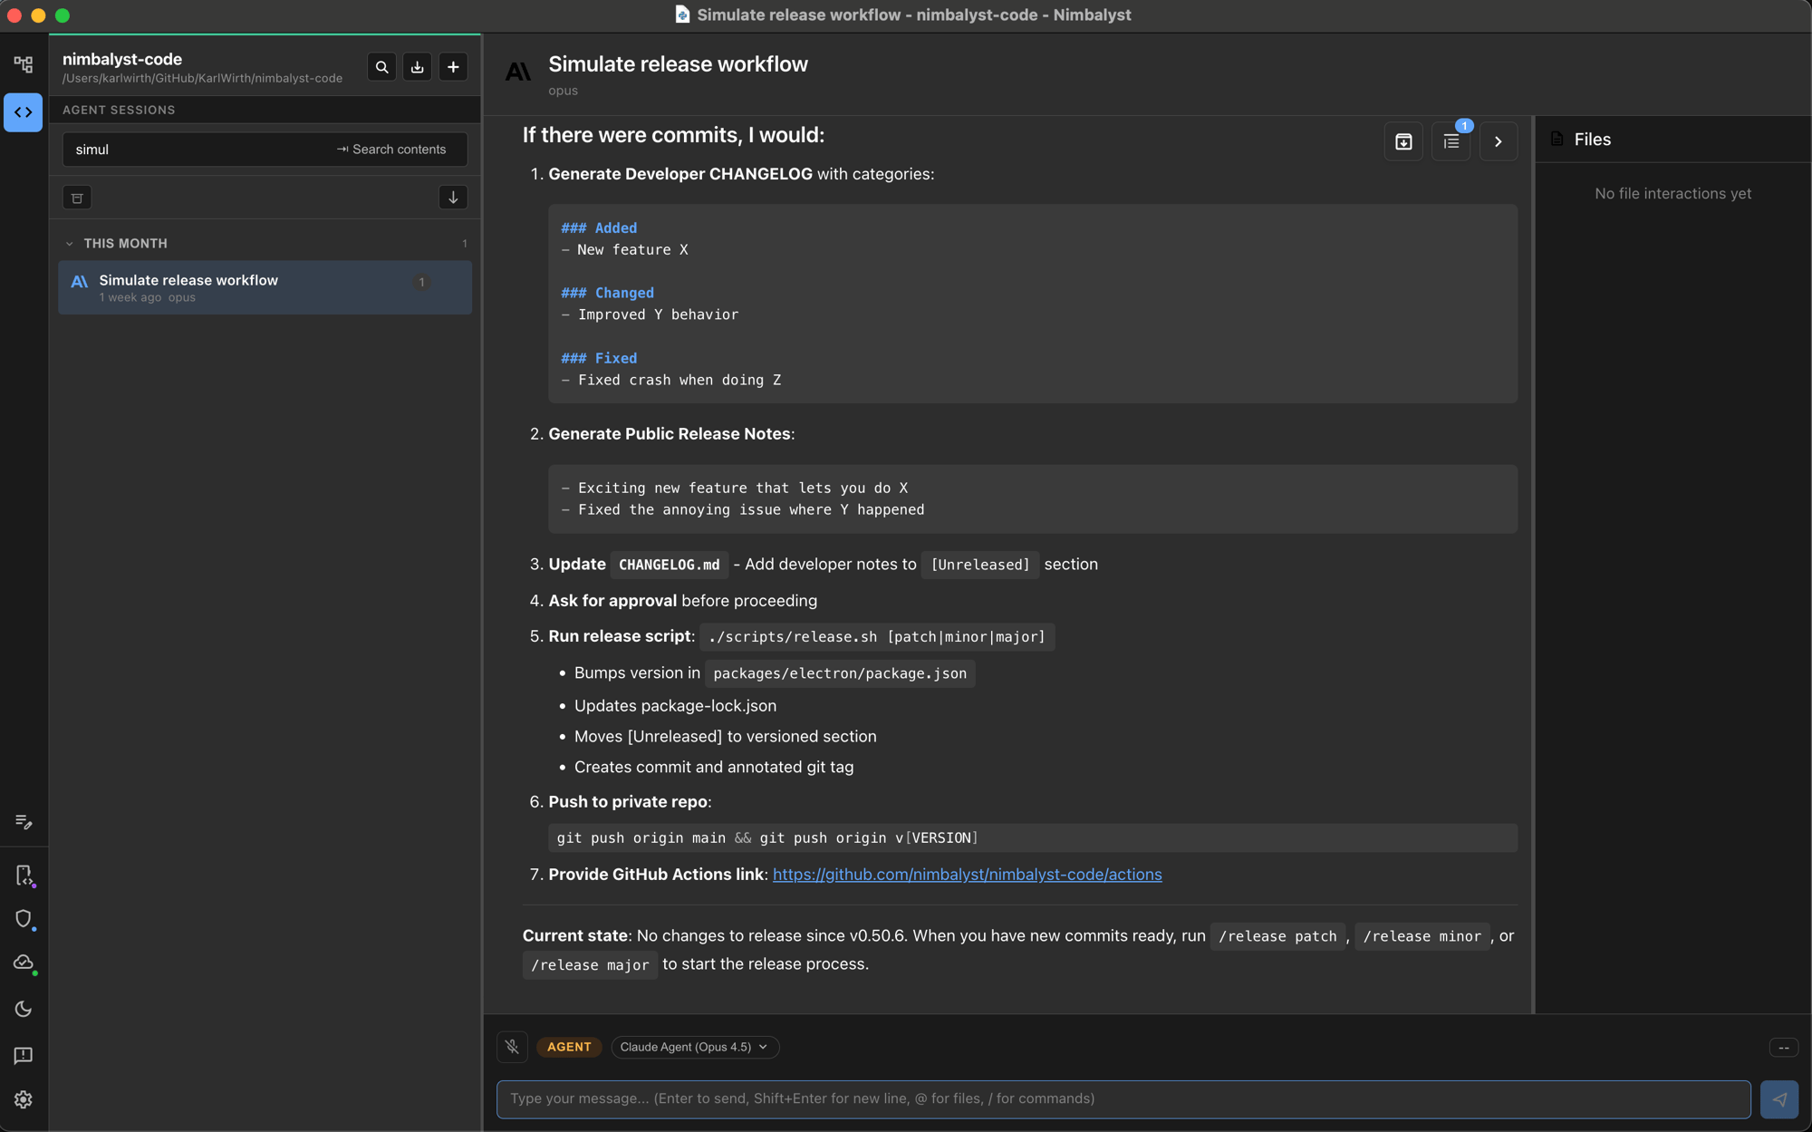This screenshot has height=1132, width=1812.
Task: Click the import sessions download icon
Action: pos(417,67)
